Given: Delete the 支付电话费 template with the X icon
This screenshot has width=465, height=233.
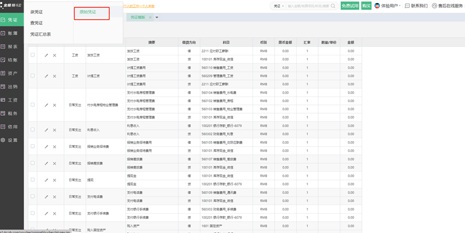Looking at the screenshot, I should click(x=55, y=197).
